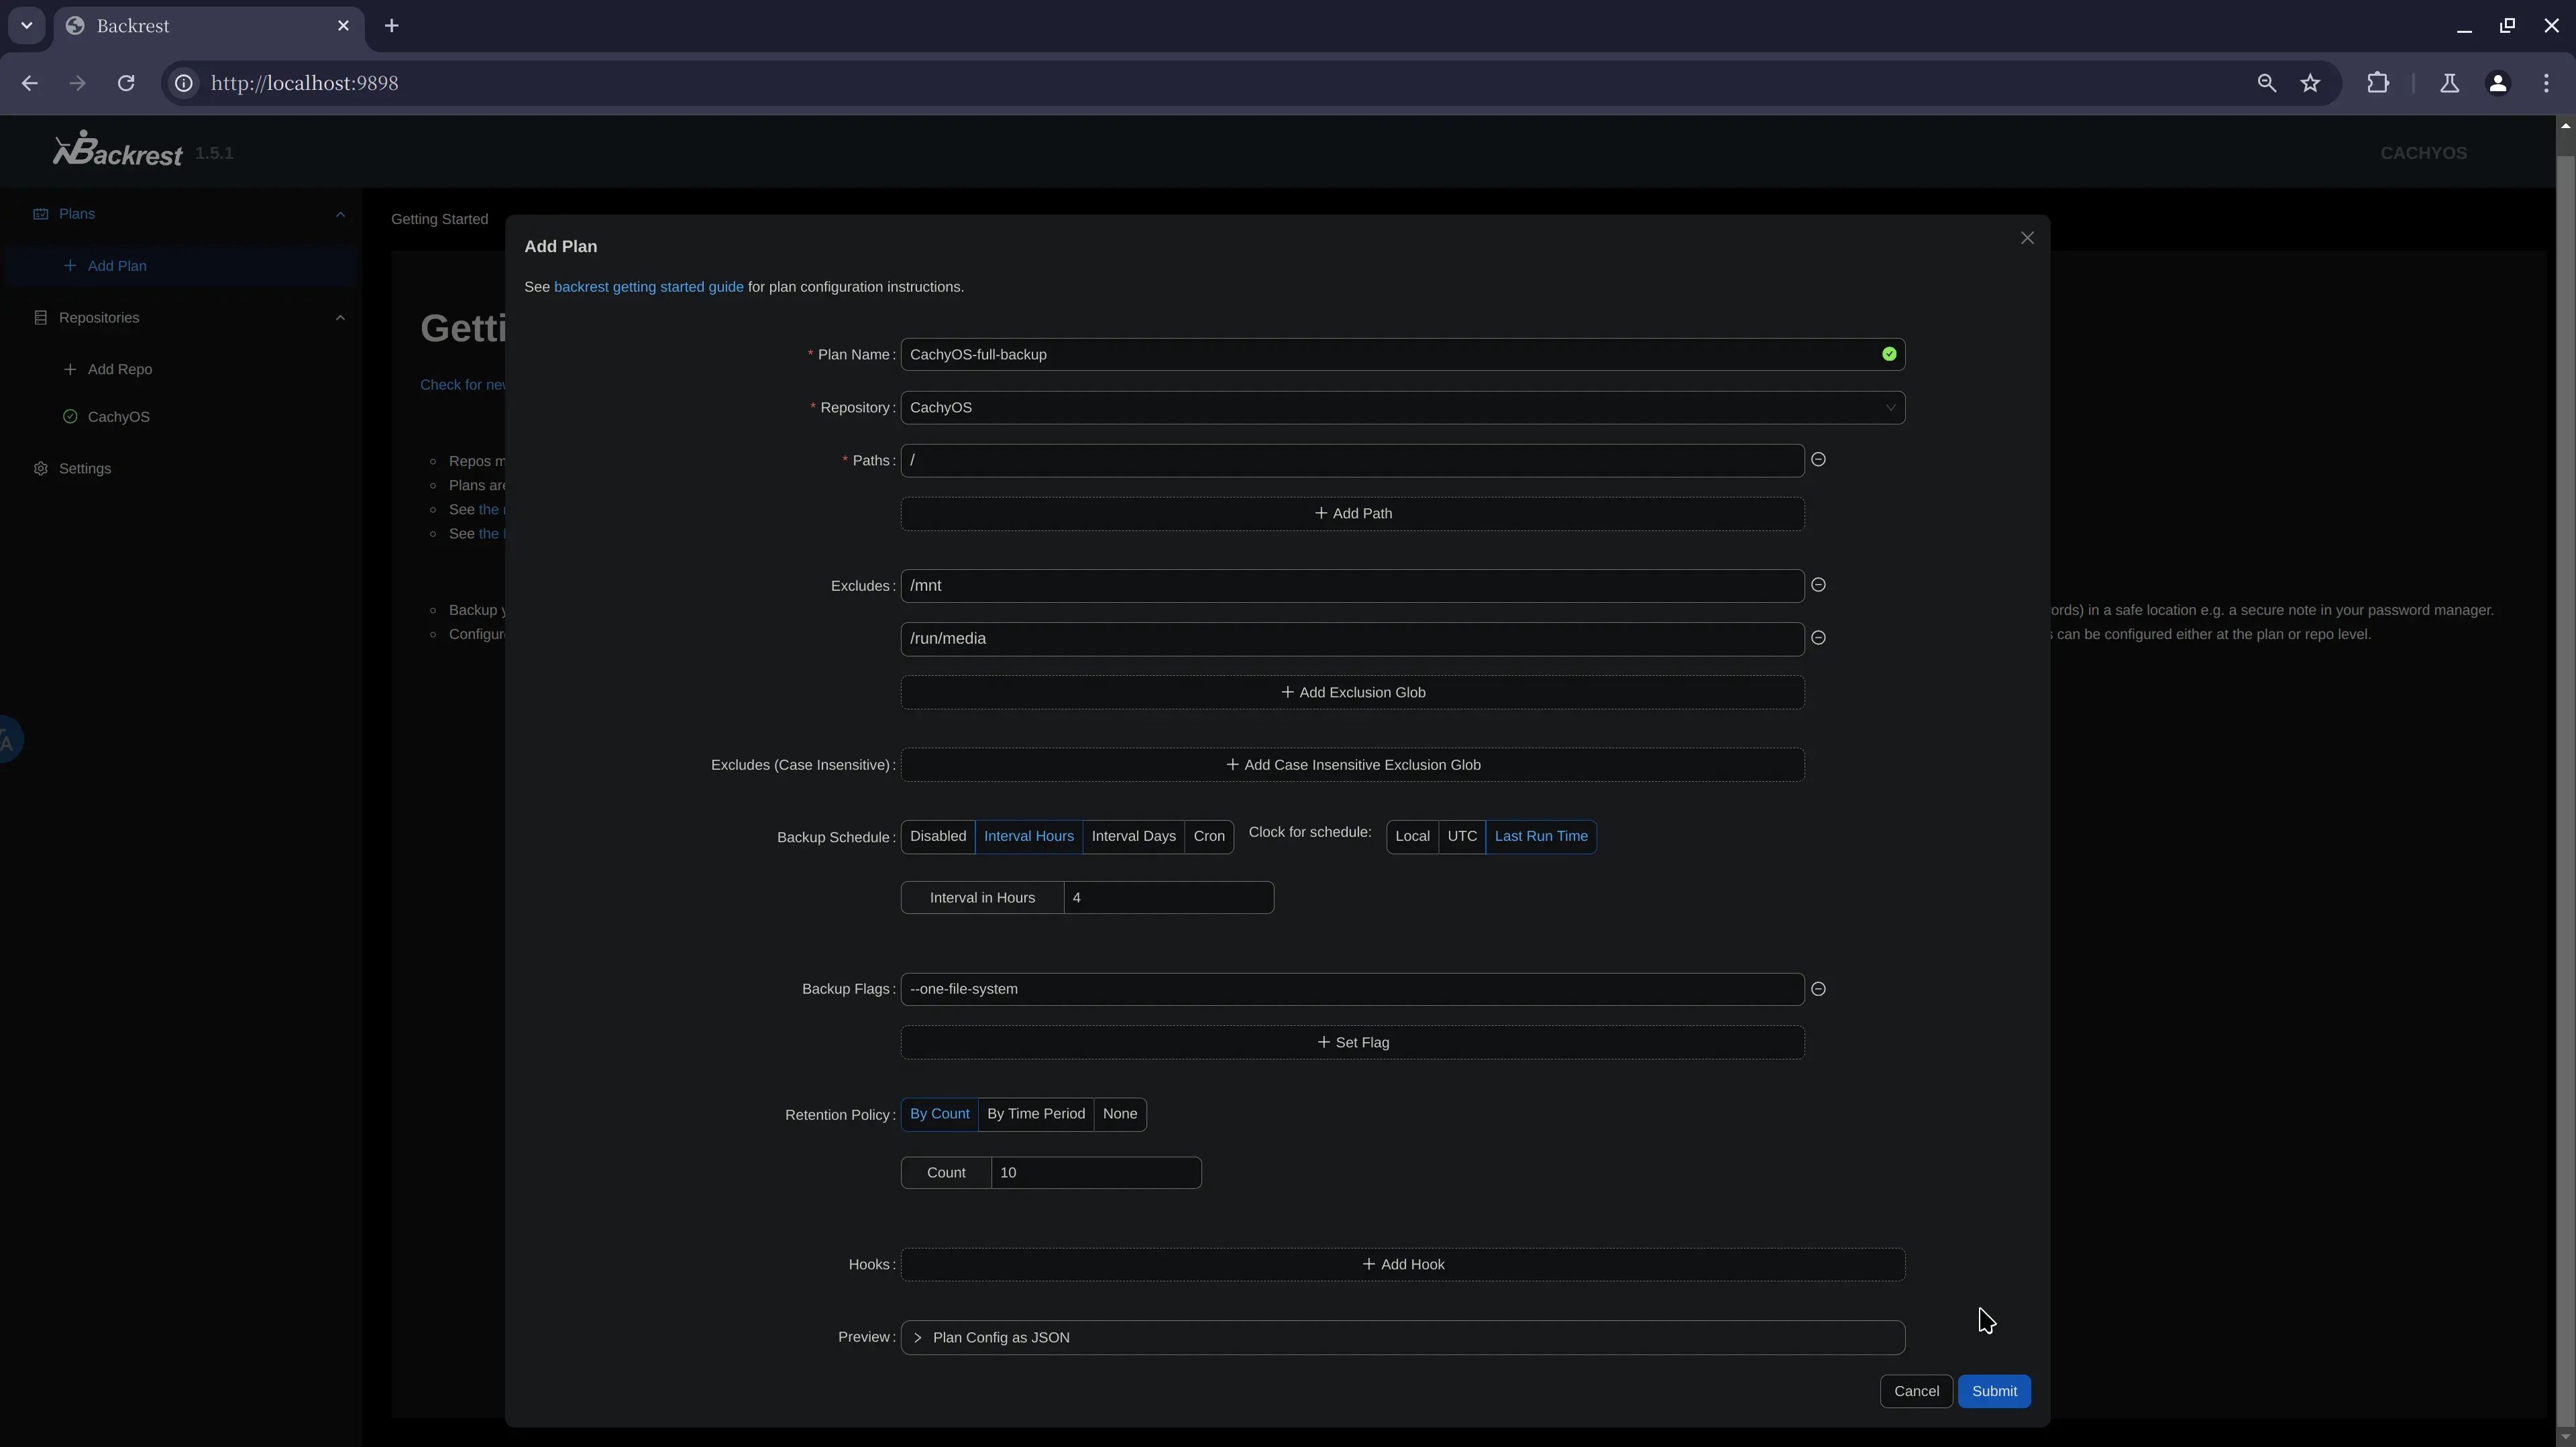The image size is (2576, 1447).
Task: Open backrest getting started guide link
Action: click(648, 287)
